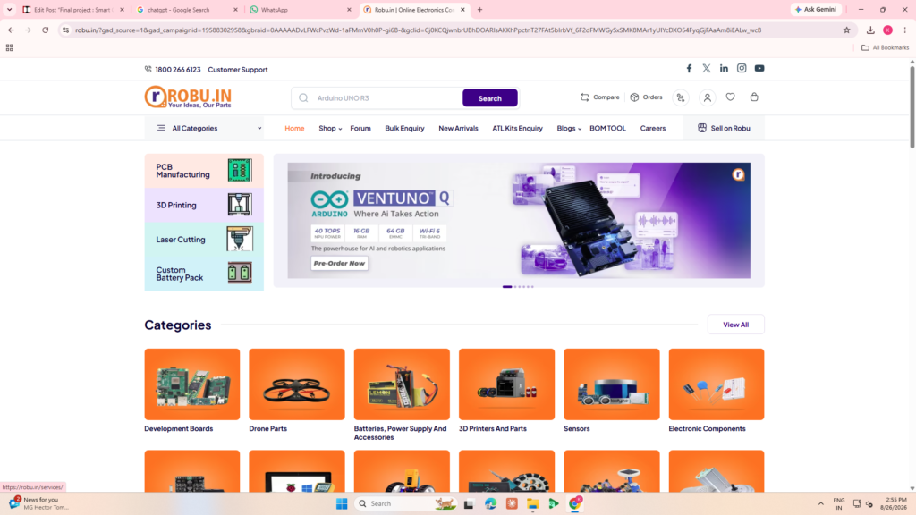Open Electronic Components category thumbnail
The width and height of the screenshot is (916, 515).
pos(717,384)
